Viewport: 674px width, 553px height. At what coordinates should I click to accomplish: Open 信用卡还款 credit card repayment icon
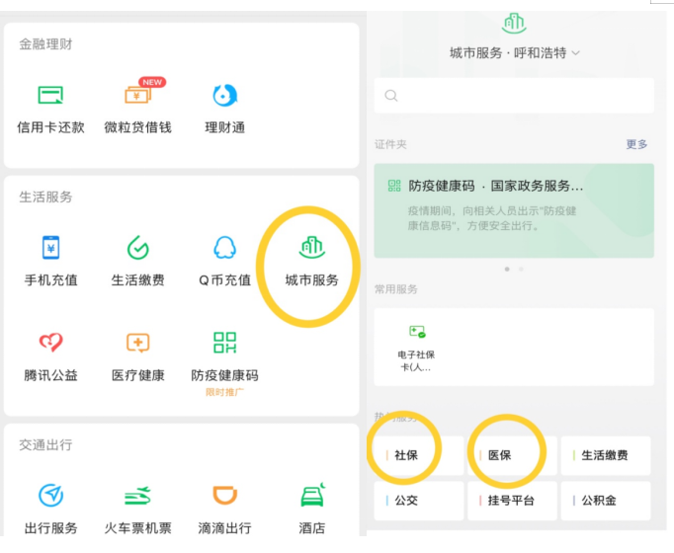click(50, 97)
